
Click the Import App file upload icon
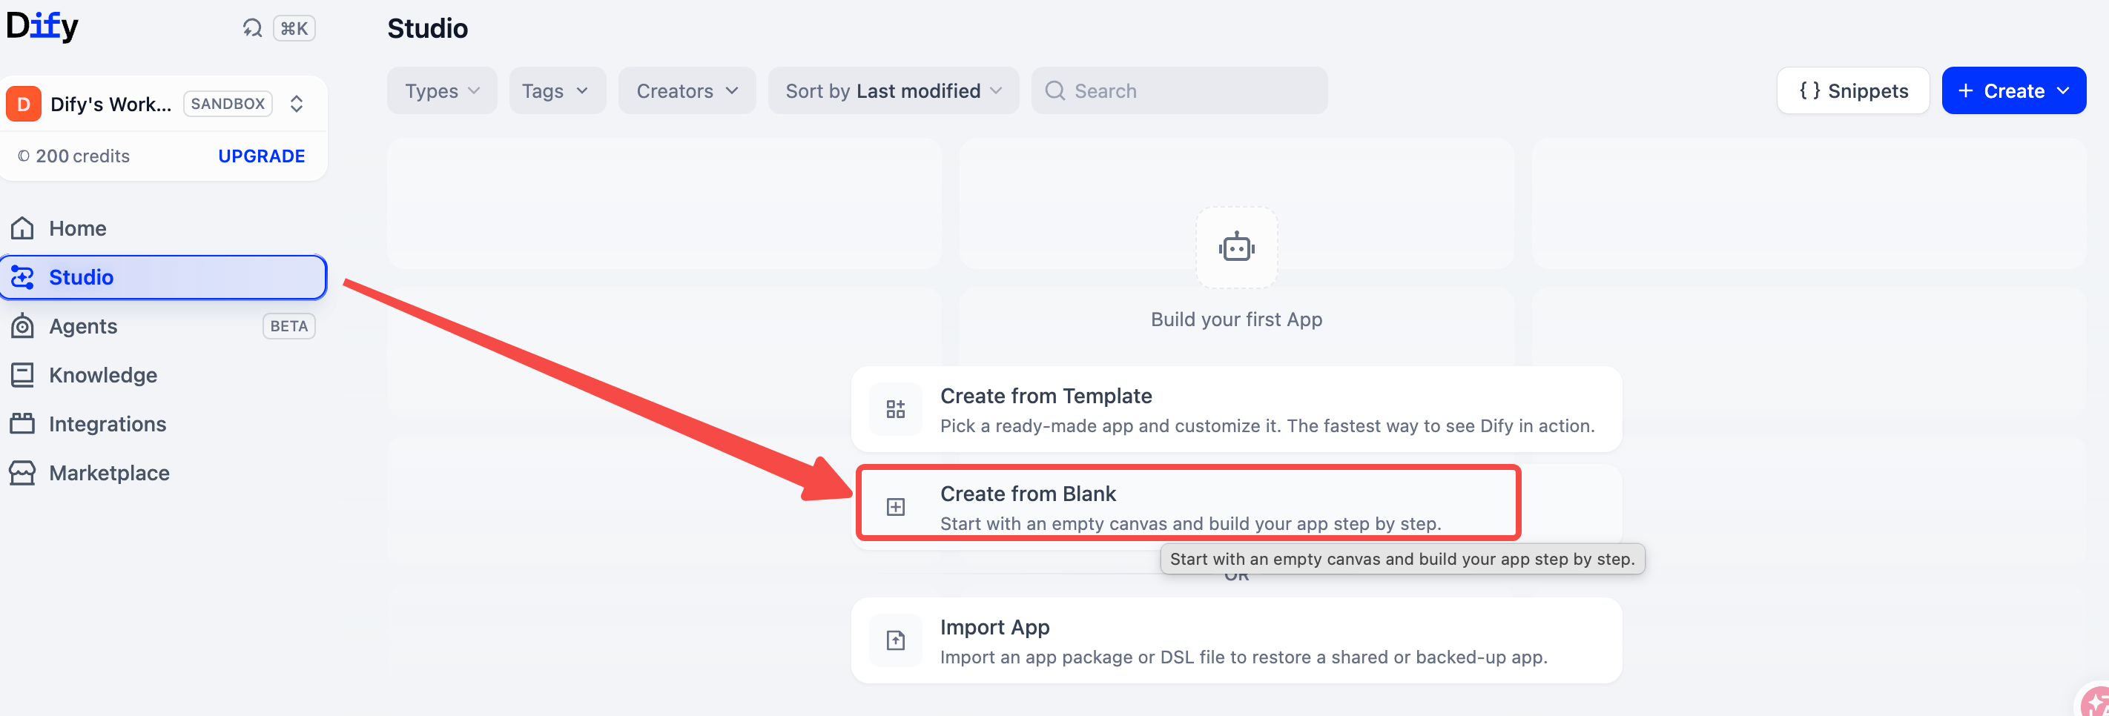tap(896, 640)
